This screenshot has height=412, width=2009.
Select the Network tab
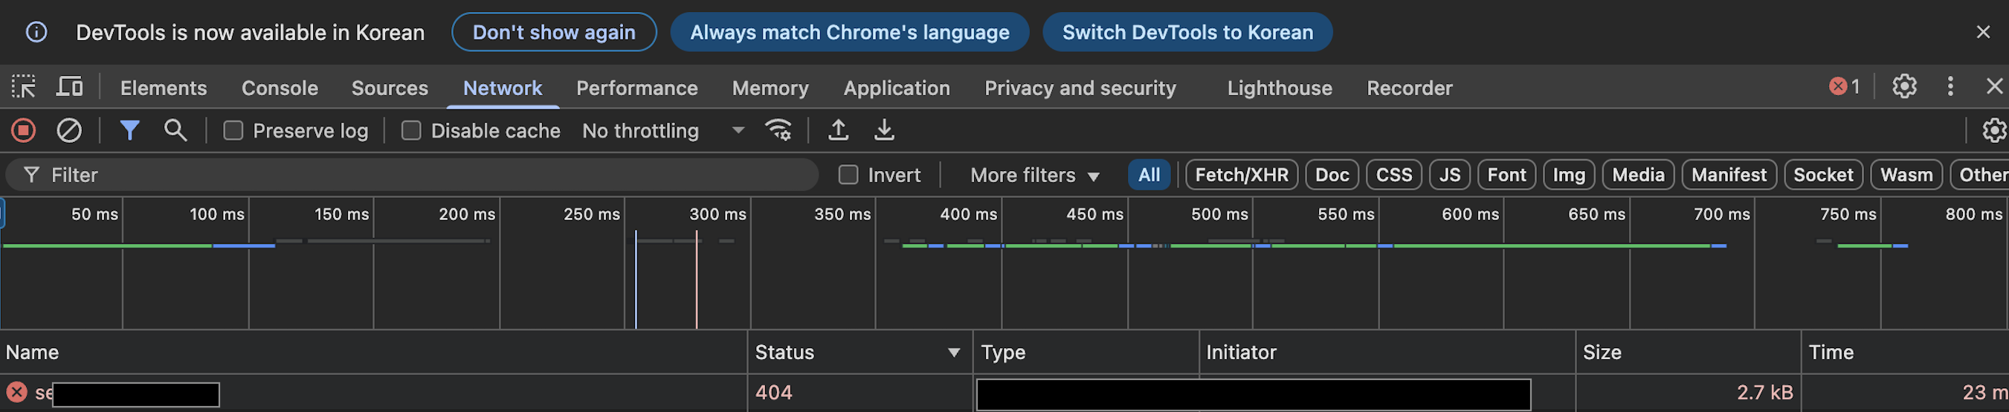[x=503, y=88]
